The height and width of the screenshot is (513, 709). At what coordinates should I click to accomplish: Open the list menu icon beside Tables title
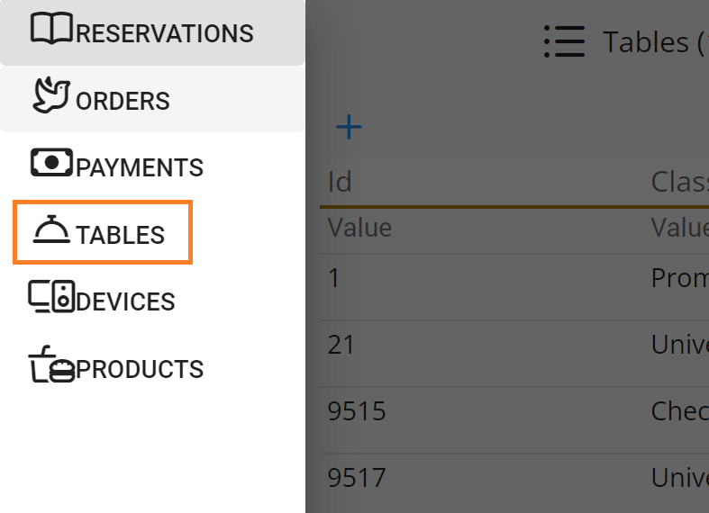pyautogui.click(x=565, y=41)
